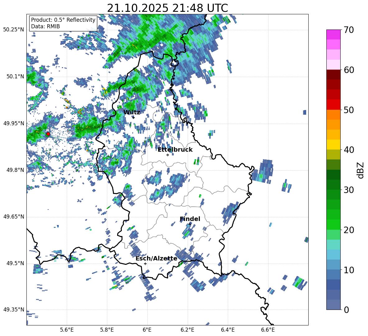This screenshot has width=368, height=336.
Task: Click the colorbar tick label 60
Action: coord(349,70)
